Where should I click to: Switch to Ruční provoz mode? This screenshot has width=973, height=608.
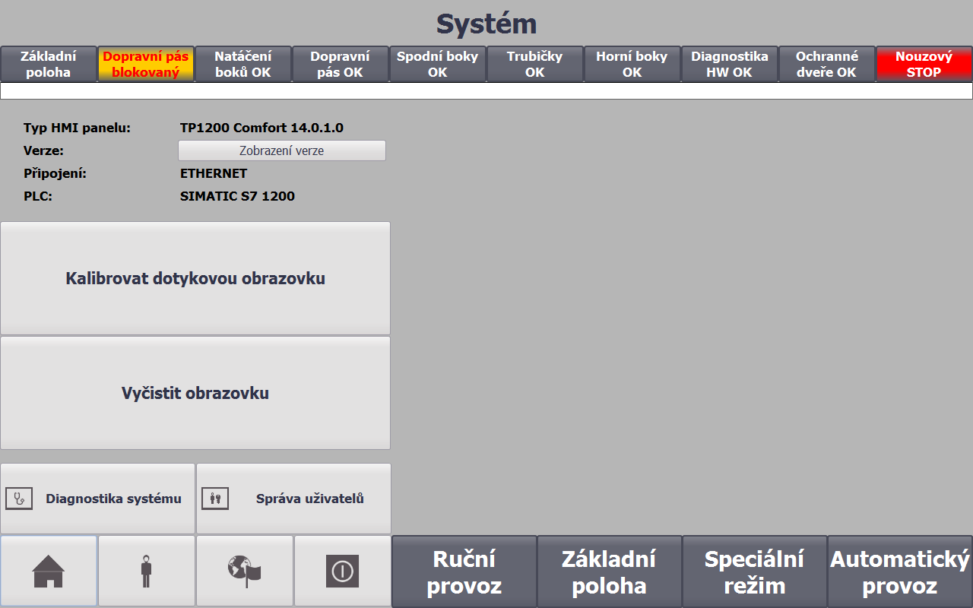click(464, 572)
